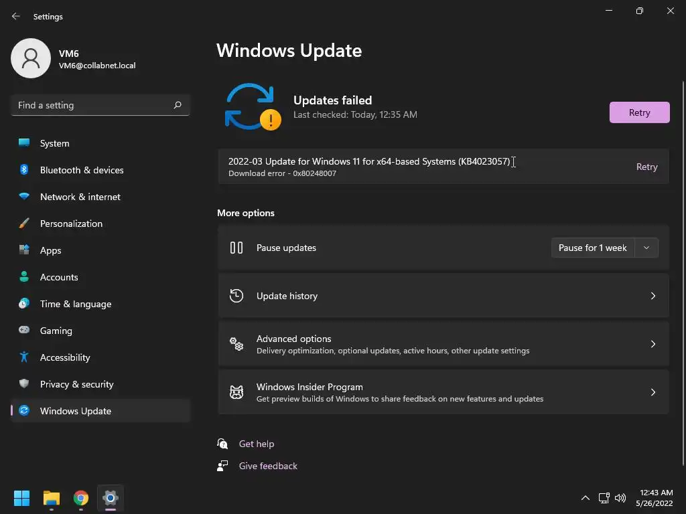Open File Explorer from the taskbar
686x514 pixels.
click(52, 498)
